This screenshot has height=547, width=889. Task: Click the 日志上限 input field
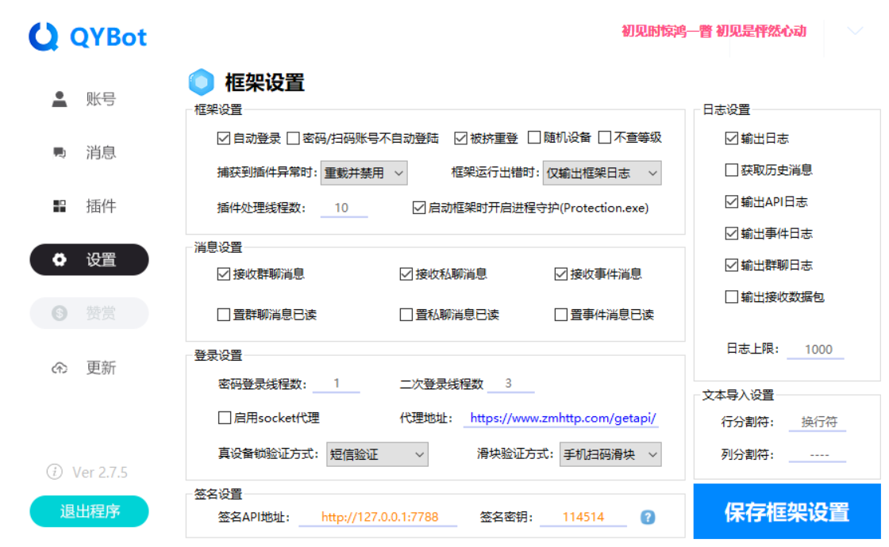pyautogui.click(x=816, y=348)
